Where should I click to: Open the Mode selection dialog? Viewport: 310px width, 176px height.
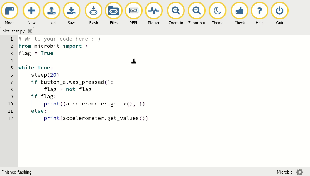[x=9, y=11]
